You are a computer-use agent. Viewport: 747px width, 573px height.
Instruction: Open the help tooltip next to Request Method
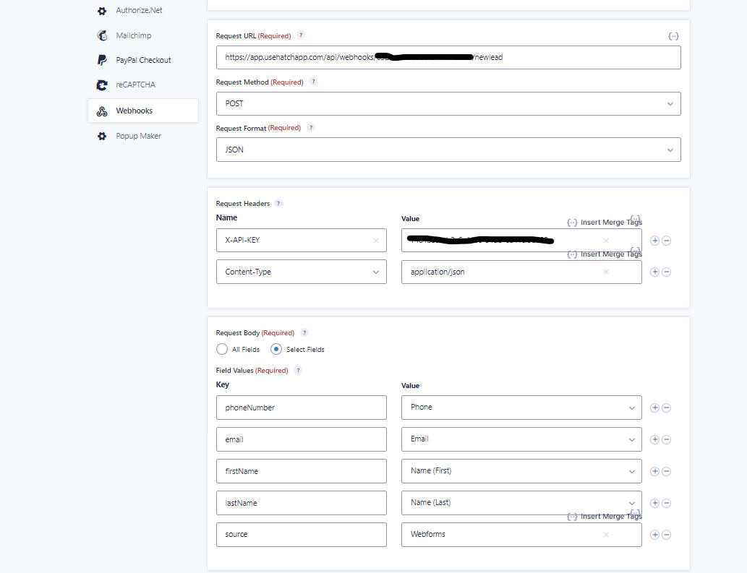313,81
